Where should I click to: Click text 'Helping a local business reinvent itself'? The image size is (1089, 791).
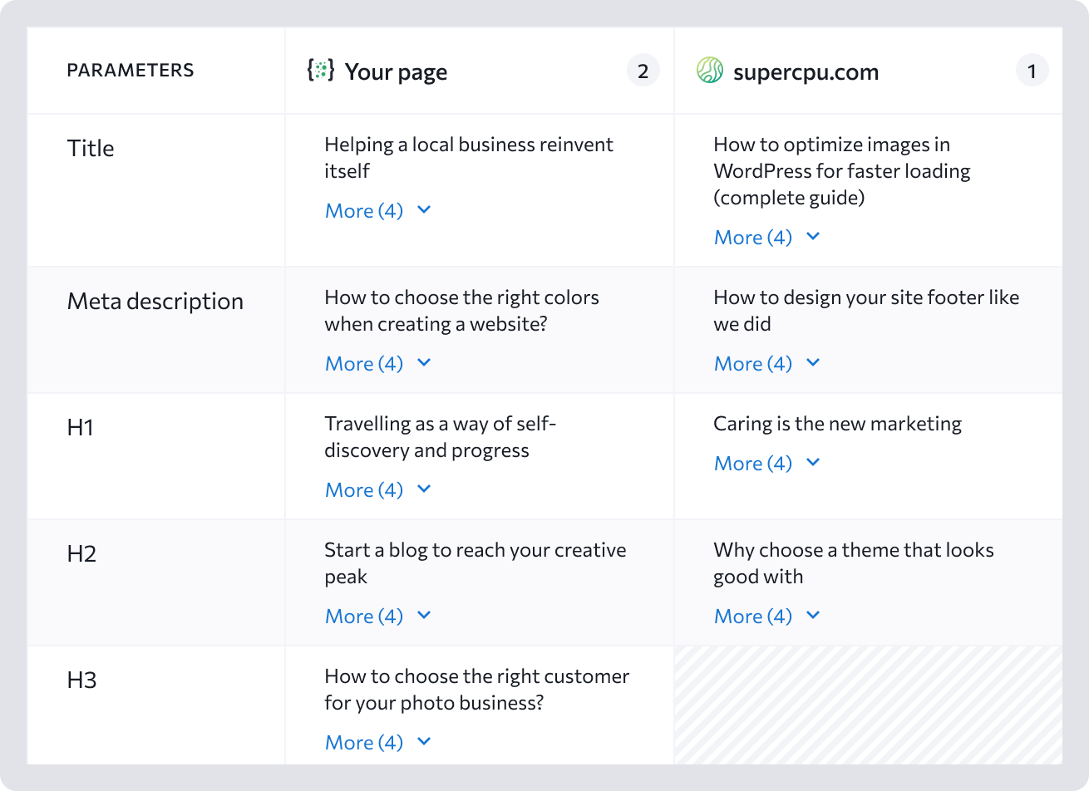[x=469, y=158]
